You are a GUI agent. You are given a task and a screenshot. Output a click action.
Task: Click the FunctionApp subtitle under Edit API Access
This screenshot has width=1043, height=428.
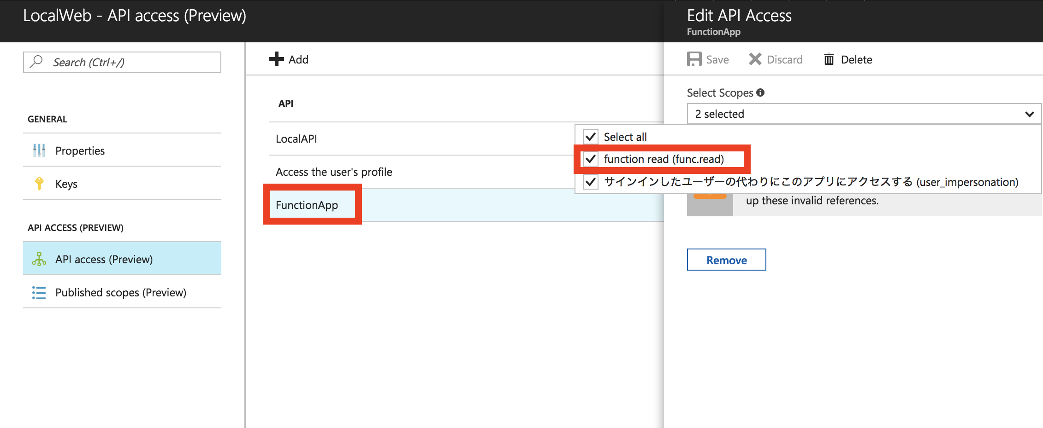click(714, 32)
